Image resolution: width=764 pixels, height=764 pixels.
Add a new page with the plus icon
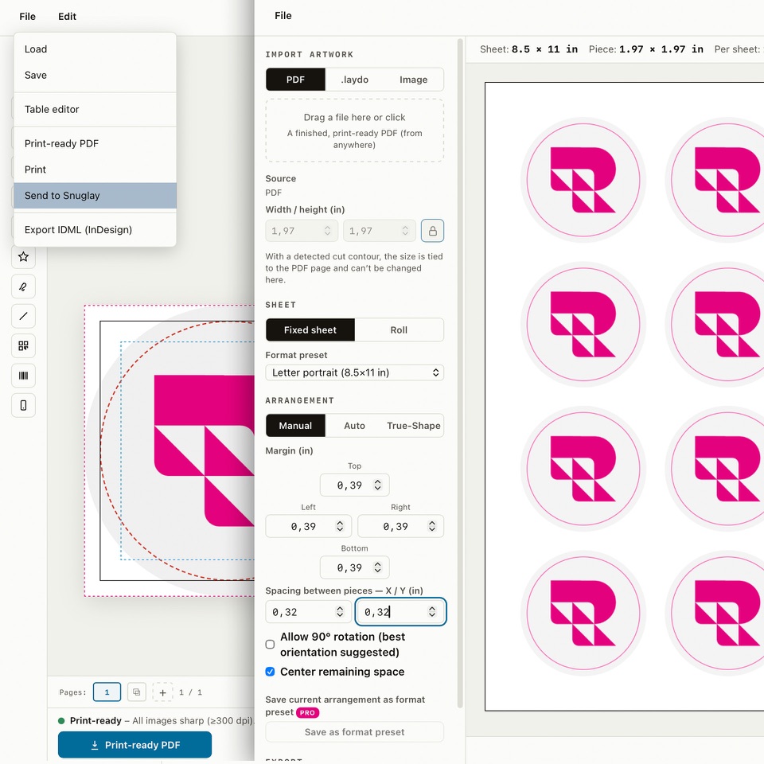(162, 692)
